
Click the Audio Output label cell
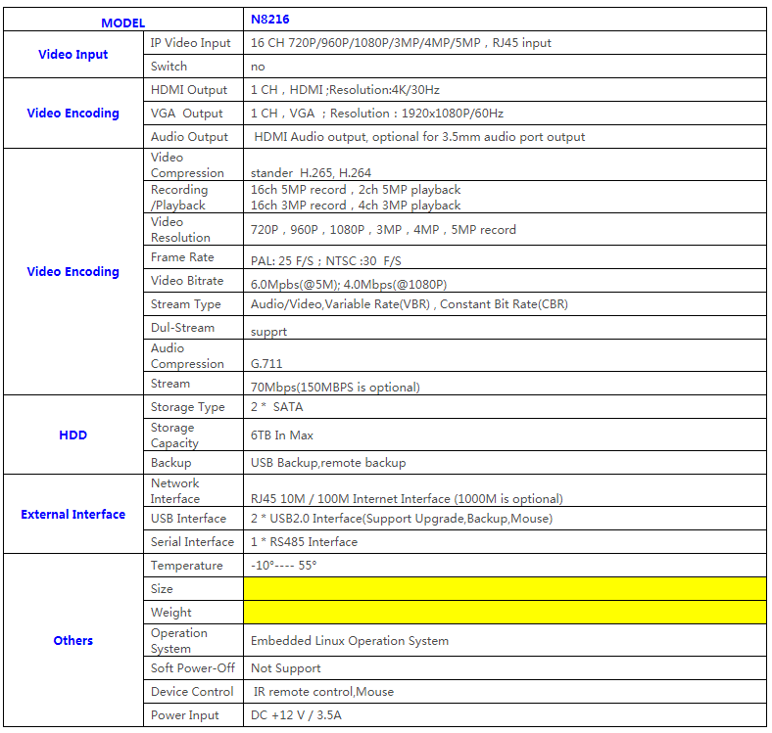click(x=190, y=137)
